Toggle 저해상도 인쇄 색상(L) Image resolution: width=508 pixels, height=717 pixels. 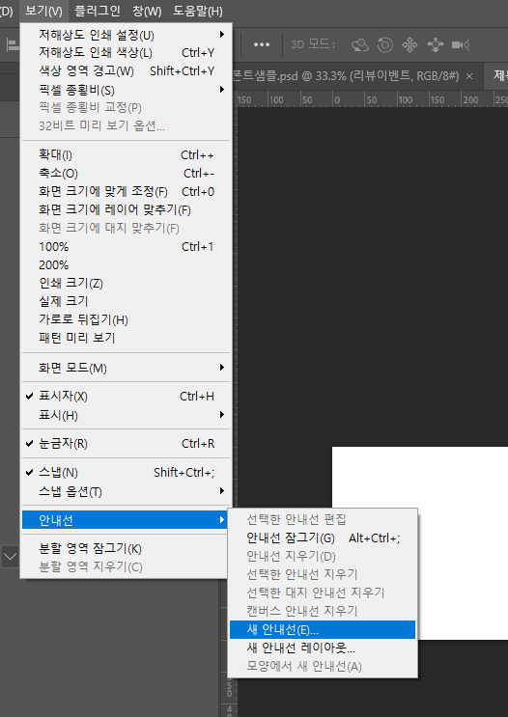pyautogui.click(x=127, y=52)
